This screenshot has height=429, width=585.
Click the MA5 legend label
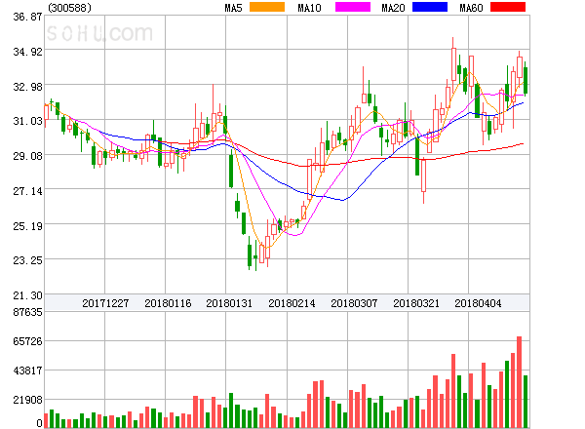pyautogui.click(x=233, y=8)
